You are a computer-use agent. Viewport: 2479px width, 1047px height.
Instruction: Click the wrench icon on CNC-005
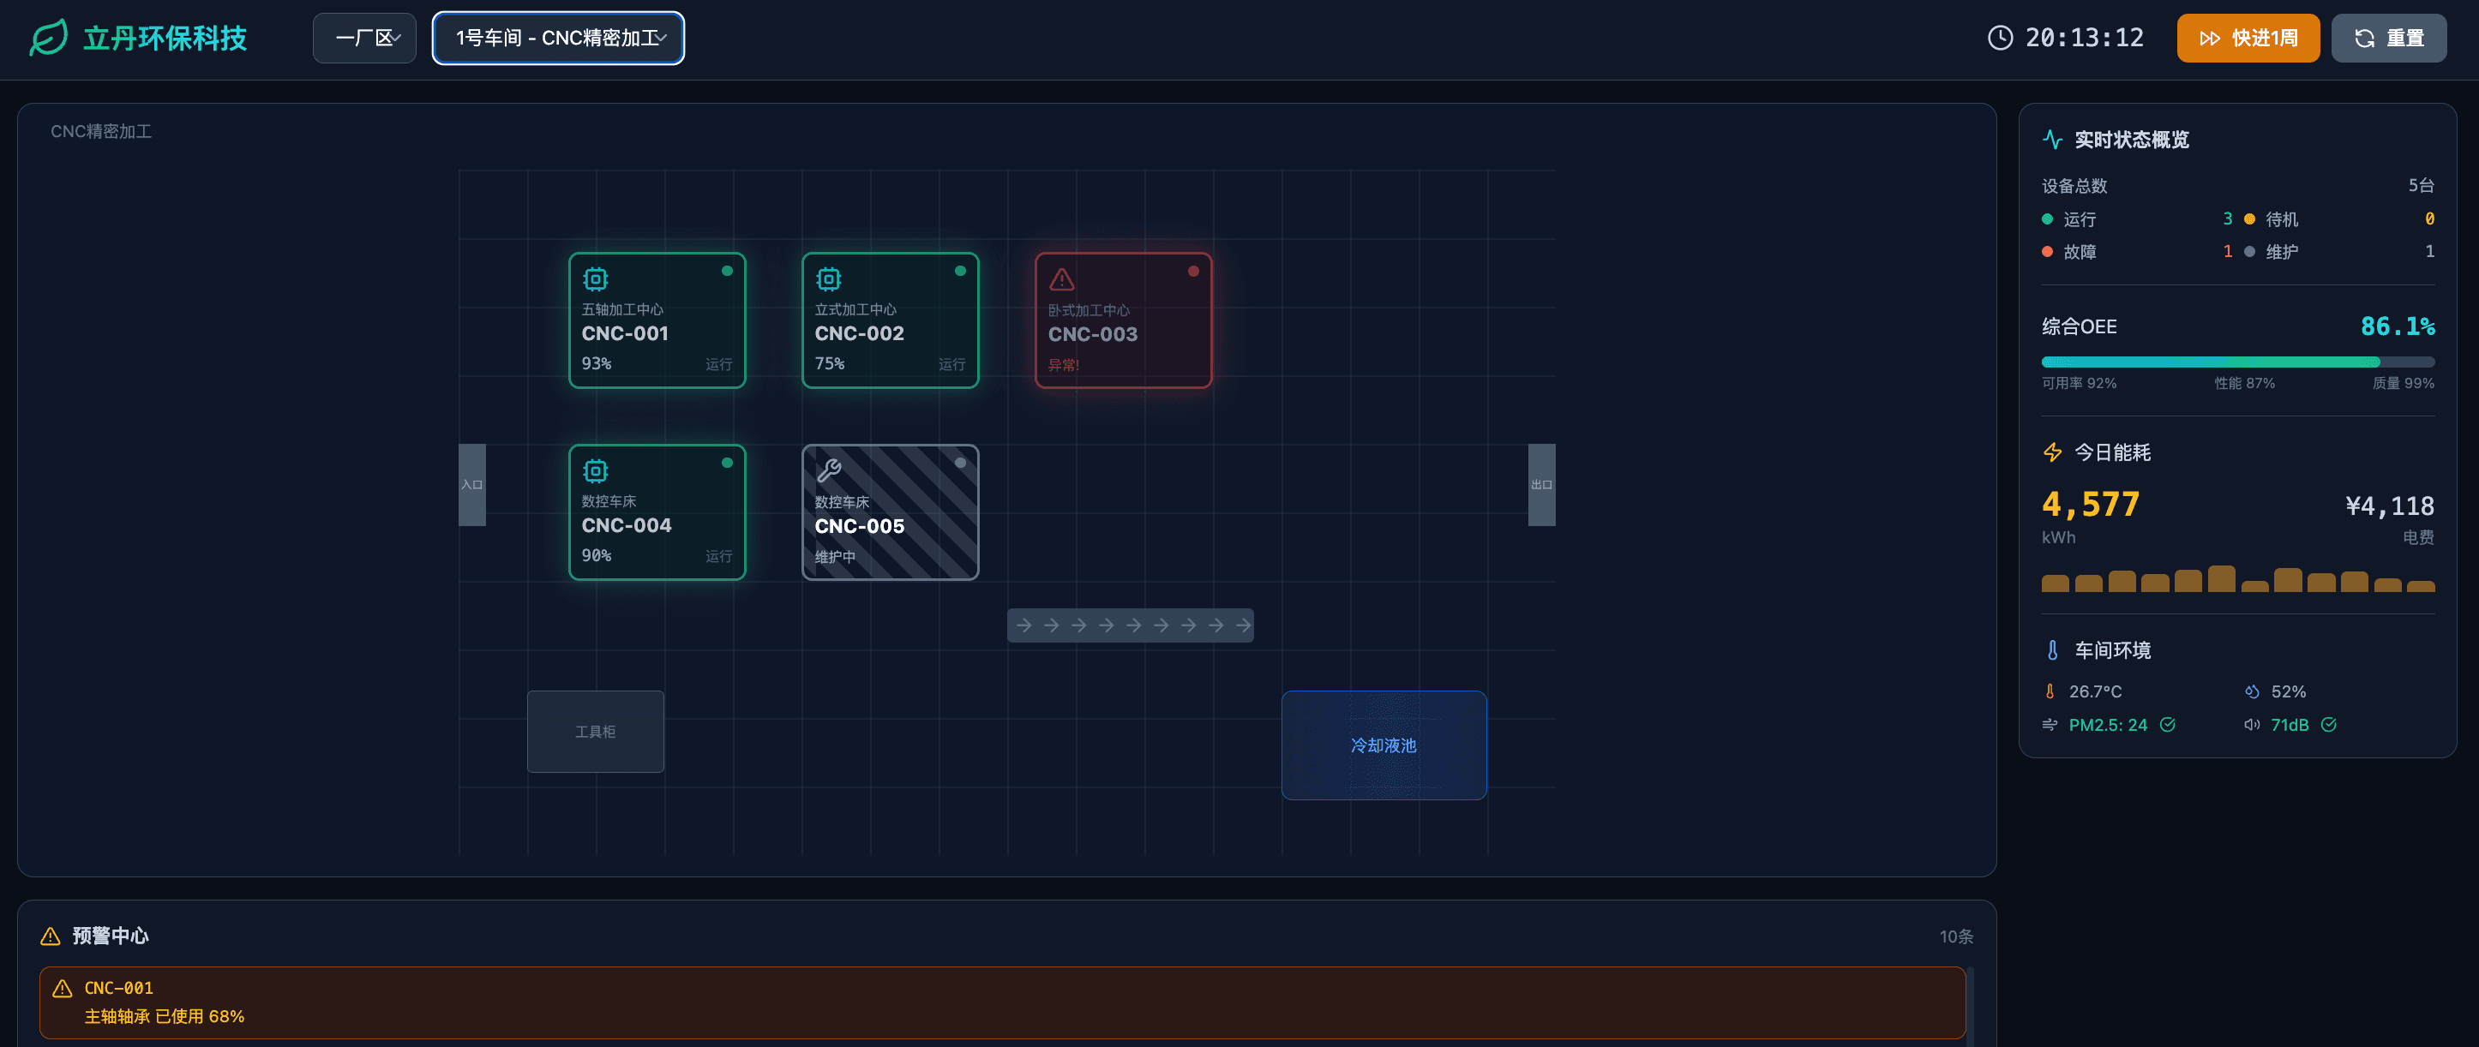829,470
